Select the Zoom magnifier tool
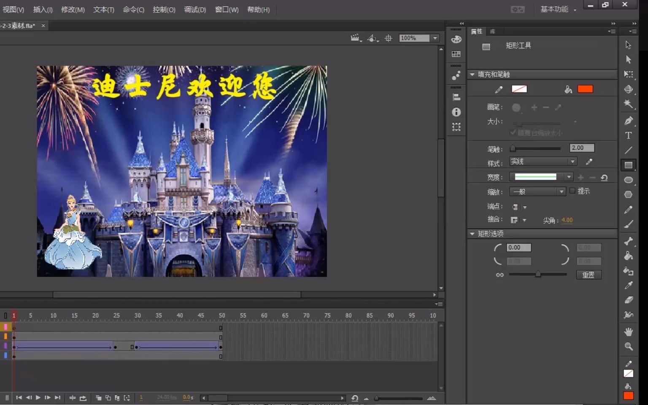 point(628,346)
